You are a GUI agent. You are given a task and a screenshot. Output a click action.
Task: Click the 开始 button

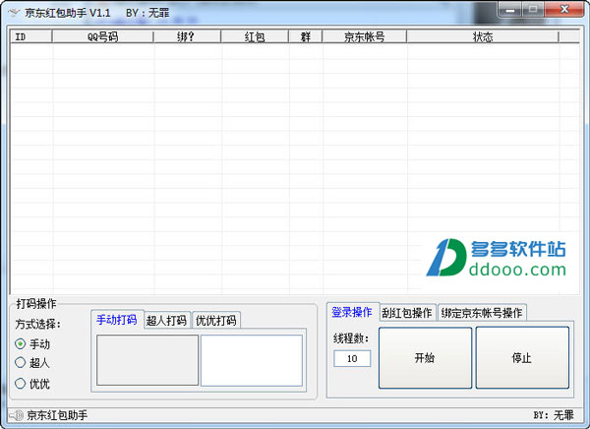tap(425, 358)
